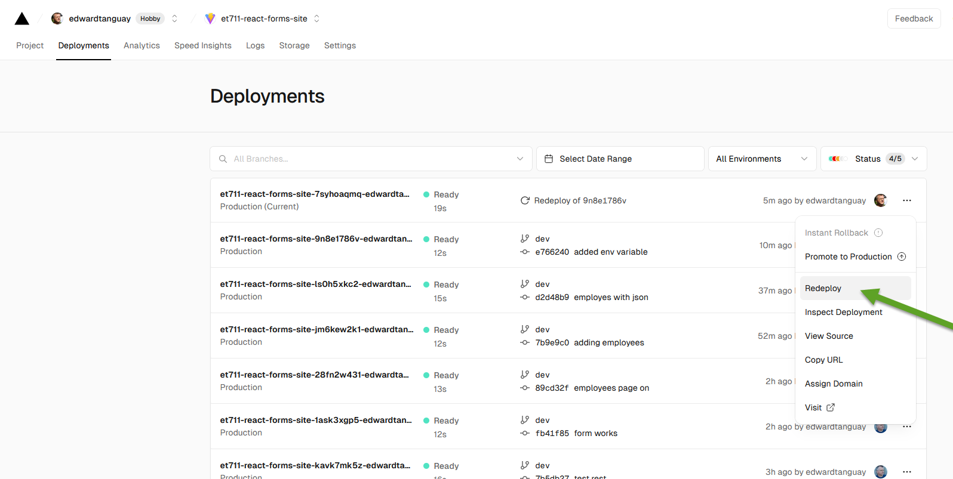953x479 pixels.
Task: Open the three-dot menu for the 3h ago deployment
Action: coord(907,472)
